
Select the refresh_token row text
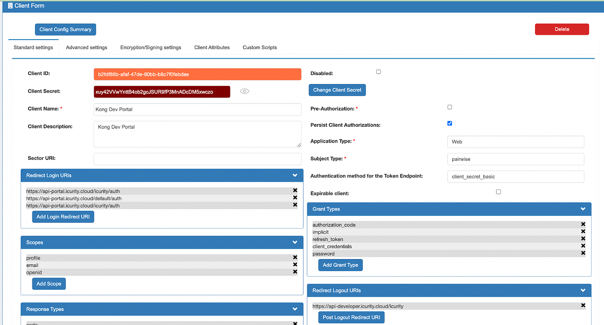[328, 239]
